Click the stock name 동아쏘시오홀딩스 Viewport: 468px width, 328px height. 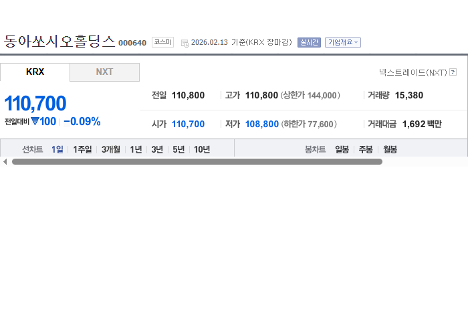point(59,42)
